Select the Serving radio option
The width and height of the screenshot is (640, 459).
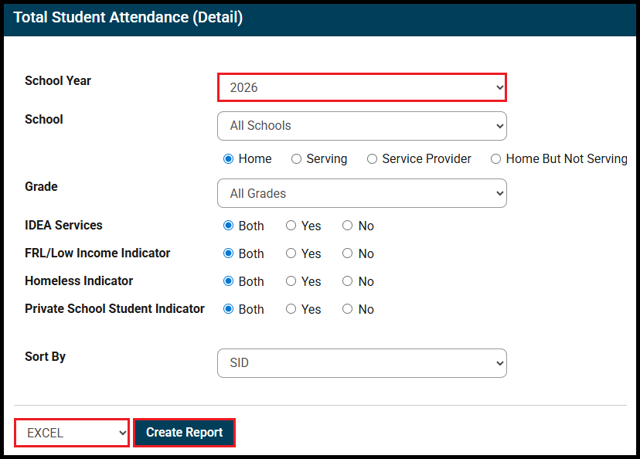pos(297,159)
